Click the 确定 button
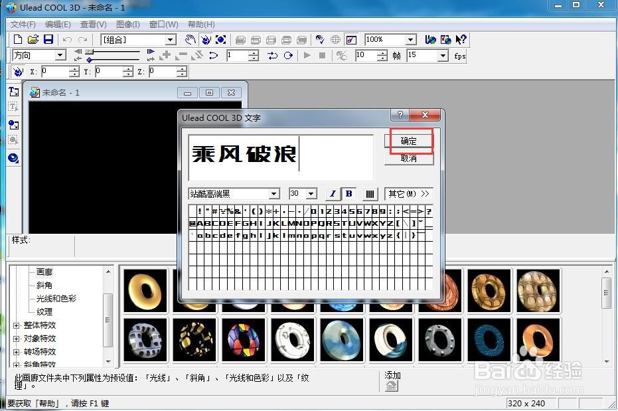 click(x=409, y=141)
